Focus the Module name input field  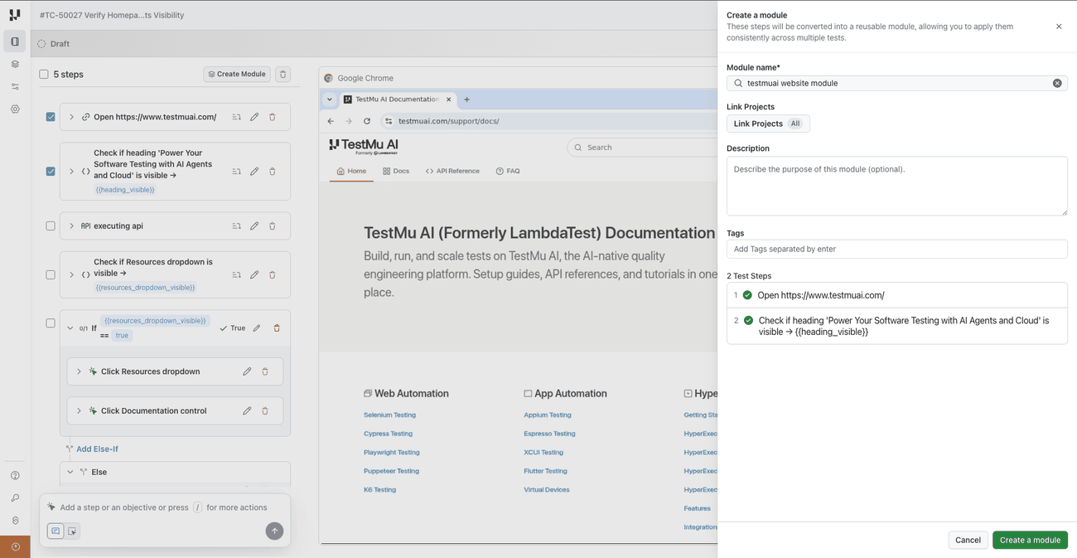click(x=897, y=83)
